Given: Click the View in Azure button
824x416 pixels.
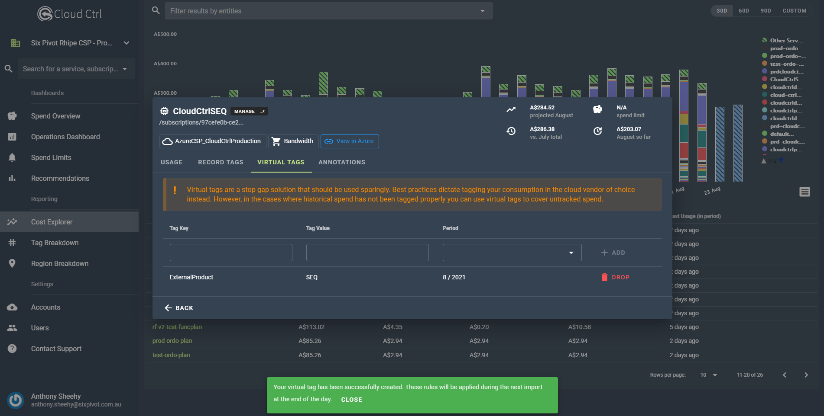Looking at the screenshot, I should tap(350, 141).
